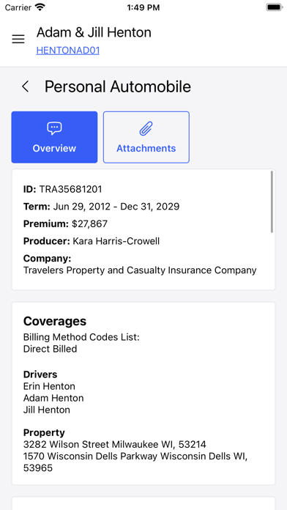The height and width of the screenshot is (510, 287).
Task: Open the hamburger navigation menu
Action: [18, 40]
